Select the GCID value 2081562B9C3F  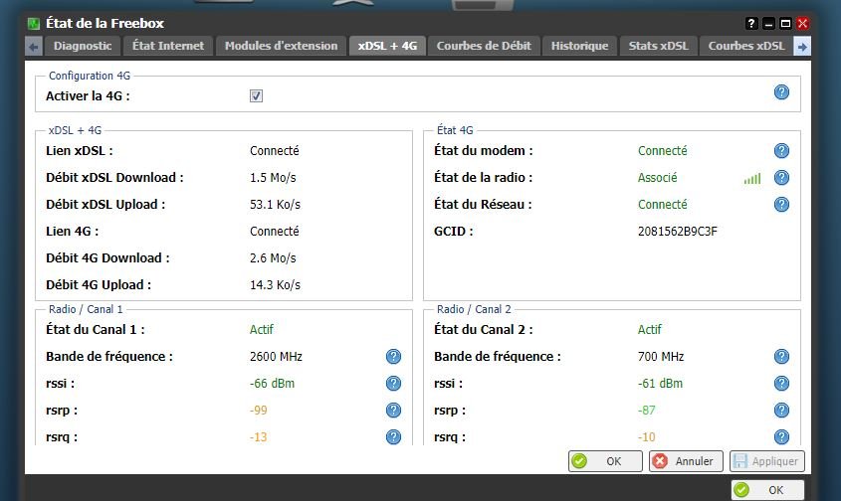pos(677,232)
